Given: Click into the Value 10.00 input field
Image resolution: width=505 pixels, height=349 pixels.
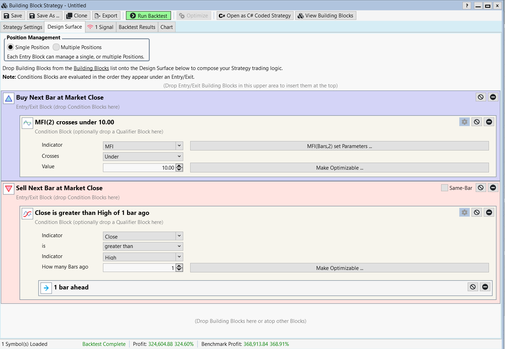Looking at the screenshot, I should click(x=140, y=168).
